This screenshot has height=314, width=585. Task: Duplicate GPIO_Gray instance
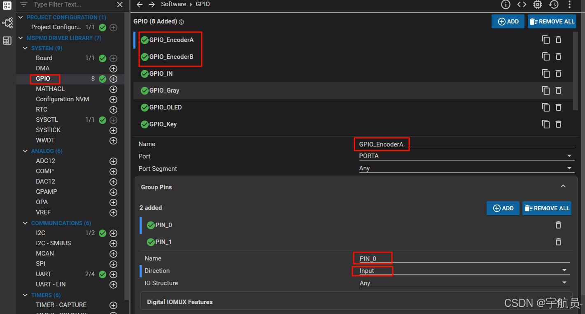click(546, 91)
